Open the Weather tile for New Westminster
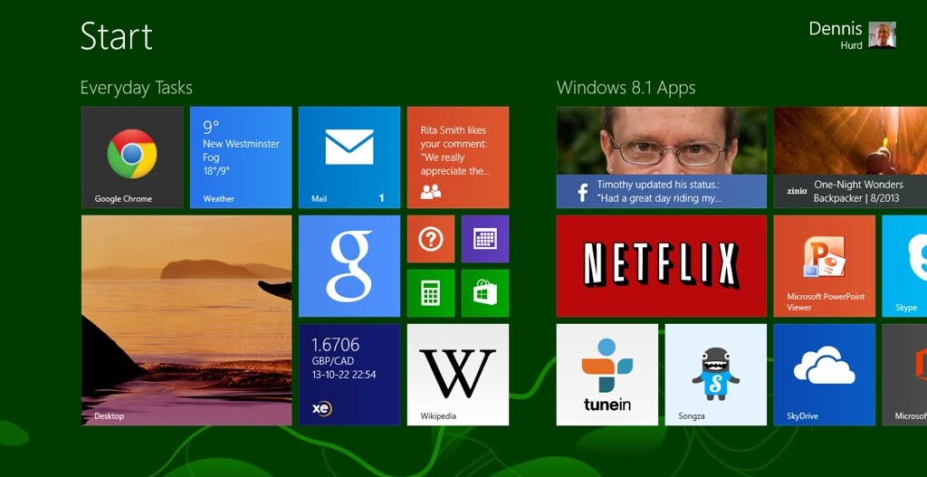 (241, 157)
